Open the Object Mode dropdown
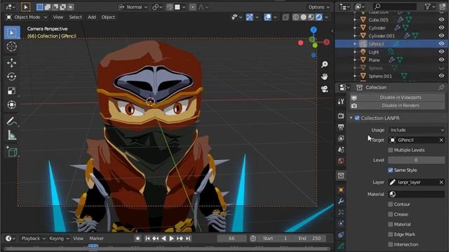 27,17
